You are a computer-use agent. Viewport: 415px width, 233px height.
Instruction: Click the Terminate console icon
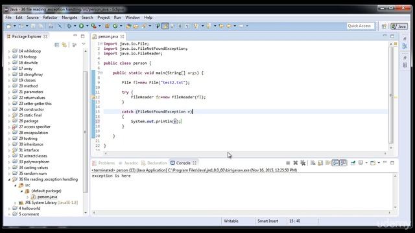[x=288, y=163]
